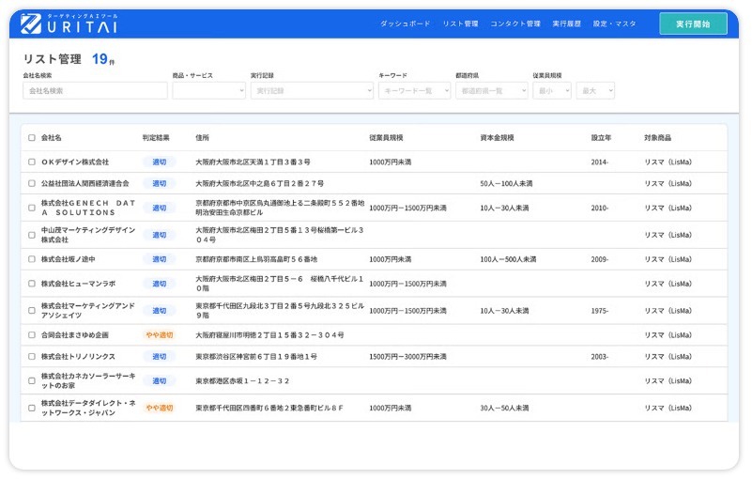Click the 対象商品 column header
Image resolution: width=752 pixels, height=479 pixels.
click(x=657, y=138)
